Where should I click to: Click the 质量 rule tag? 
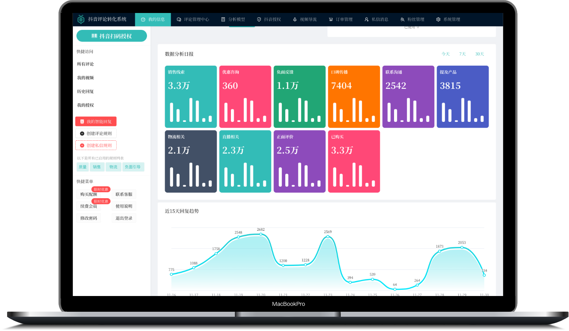(x=83, y=167)
